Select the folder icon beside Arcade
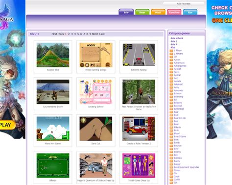The height and width of the screenshot is (185, 232). point(171,81)
